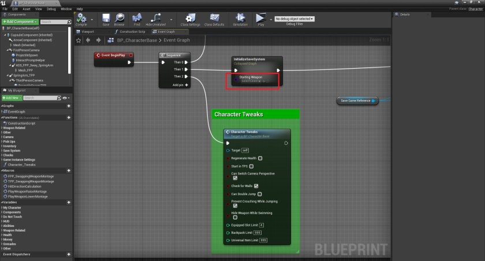Open the debug object selection dropdown

(x=294, y=18)
